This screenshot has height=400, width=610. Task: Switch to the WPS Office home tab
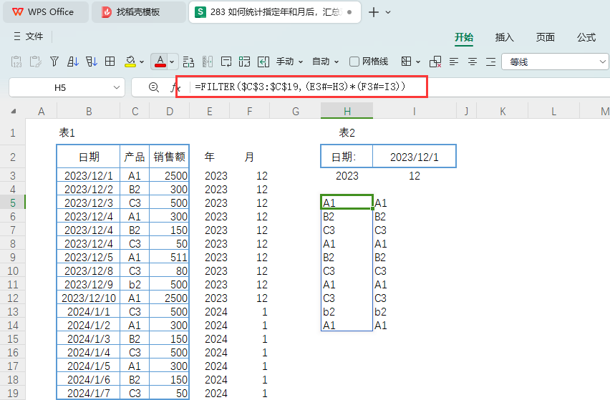44,12
